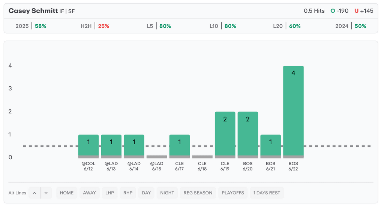Image resolution: width=384 pixels, height=209 pixels.
Task: Click the Over -190 odds
Action: pos(339,11)
